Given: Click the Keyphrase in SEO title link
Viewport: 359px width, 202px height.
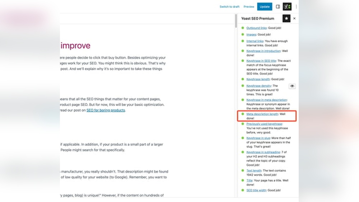Looking at the screenshot, I should point(261,61).
